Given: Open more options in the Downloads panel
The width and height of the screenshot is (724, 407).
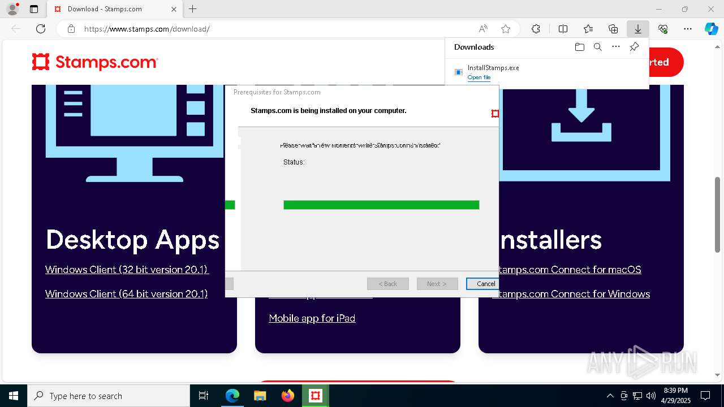Looking at the screenshot, I should (x=616, y=47).
